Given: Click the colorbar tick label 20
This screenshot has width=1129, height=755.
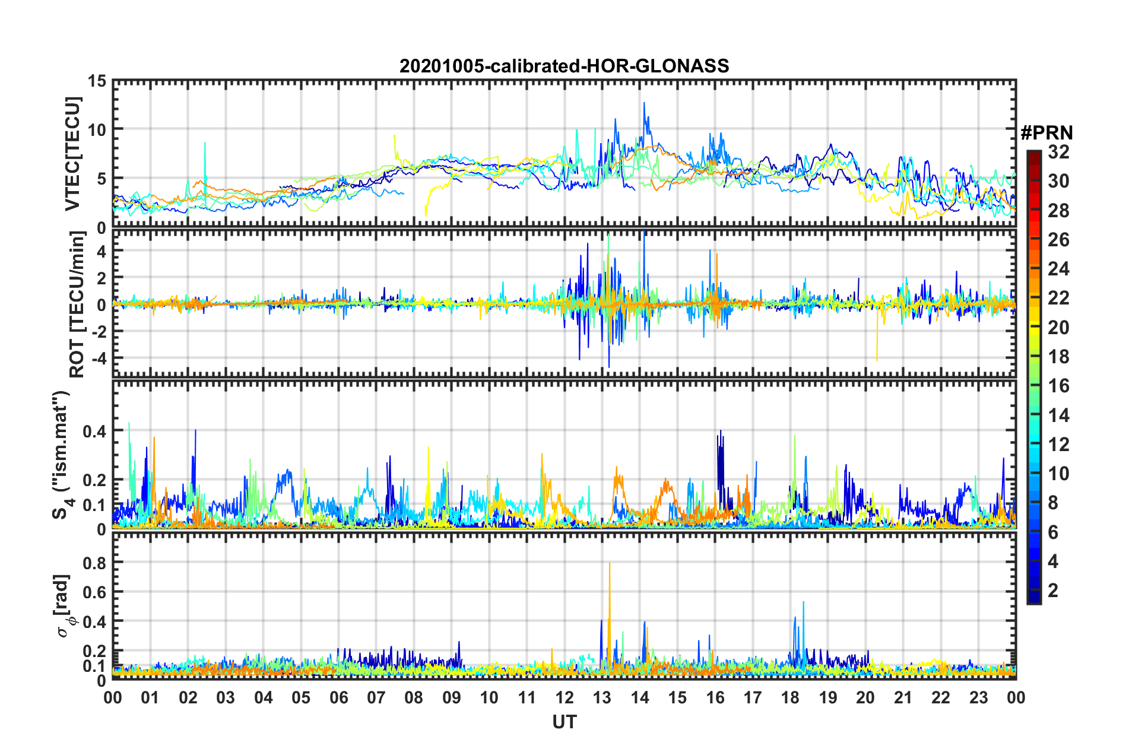Looking at the screenshot, I should pyautogui.click(x=1058, y=328).
